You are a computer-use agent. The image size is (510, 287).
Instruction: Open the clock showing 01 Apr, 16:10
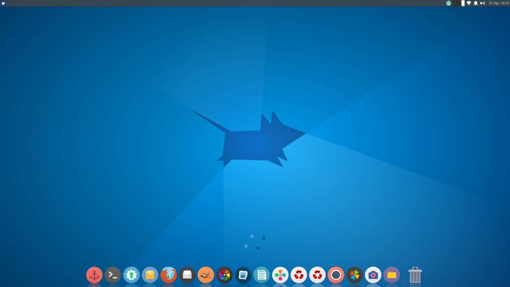(499, 3)
